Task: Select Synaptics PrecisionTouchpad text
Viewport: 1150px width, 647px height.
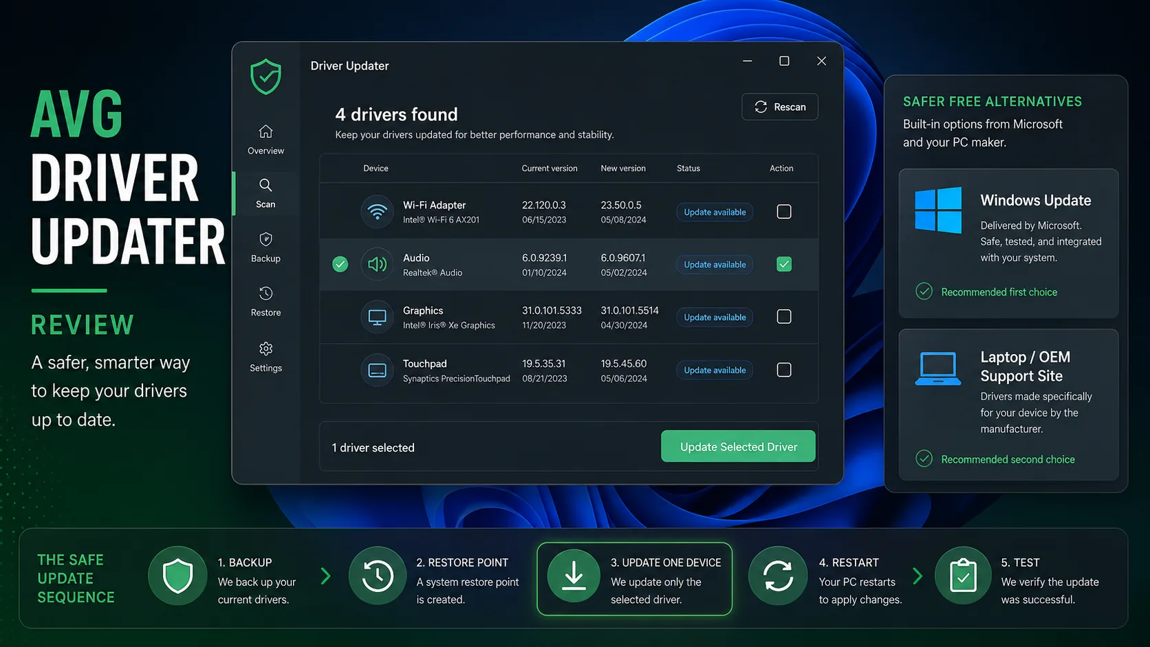Action: 457,379
